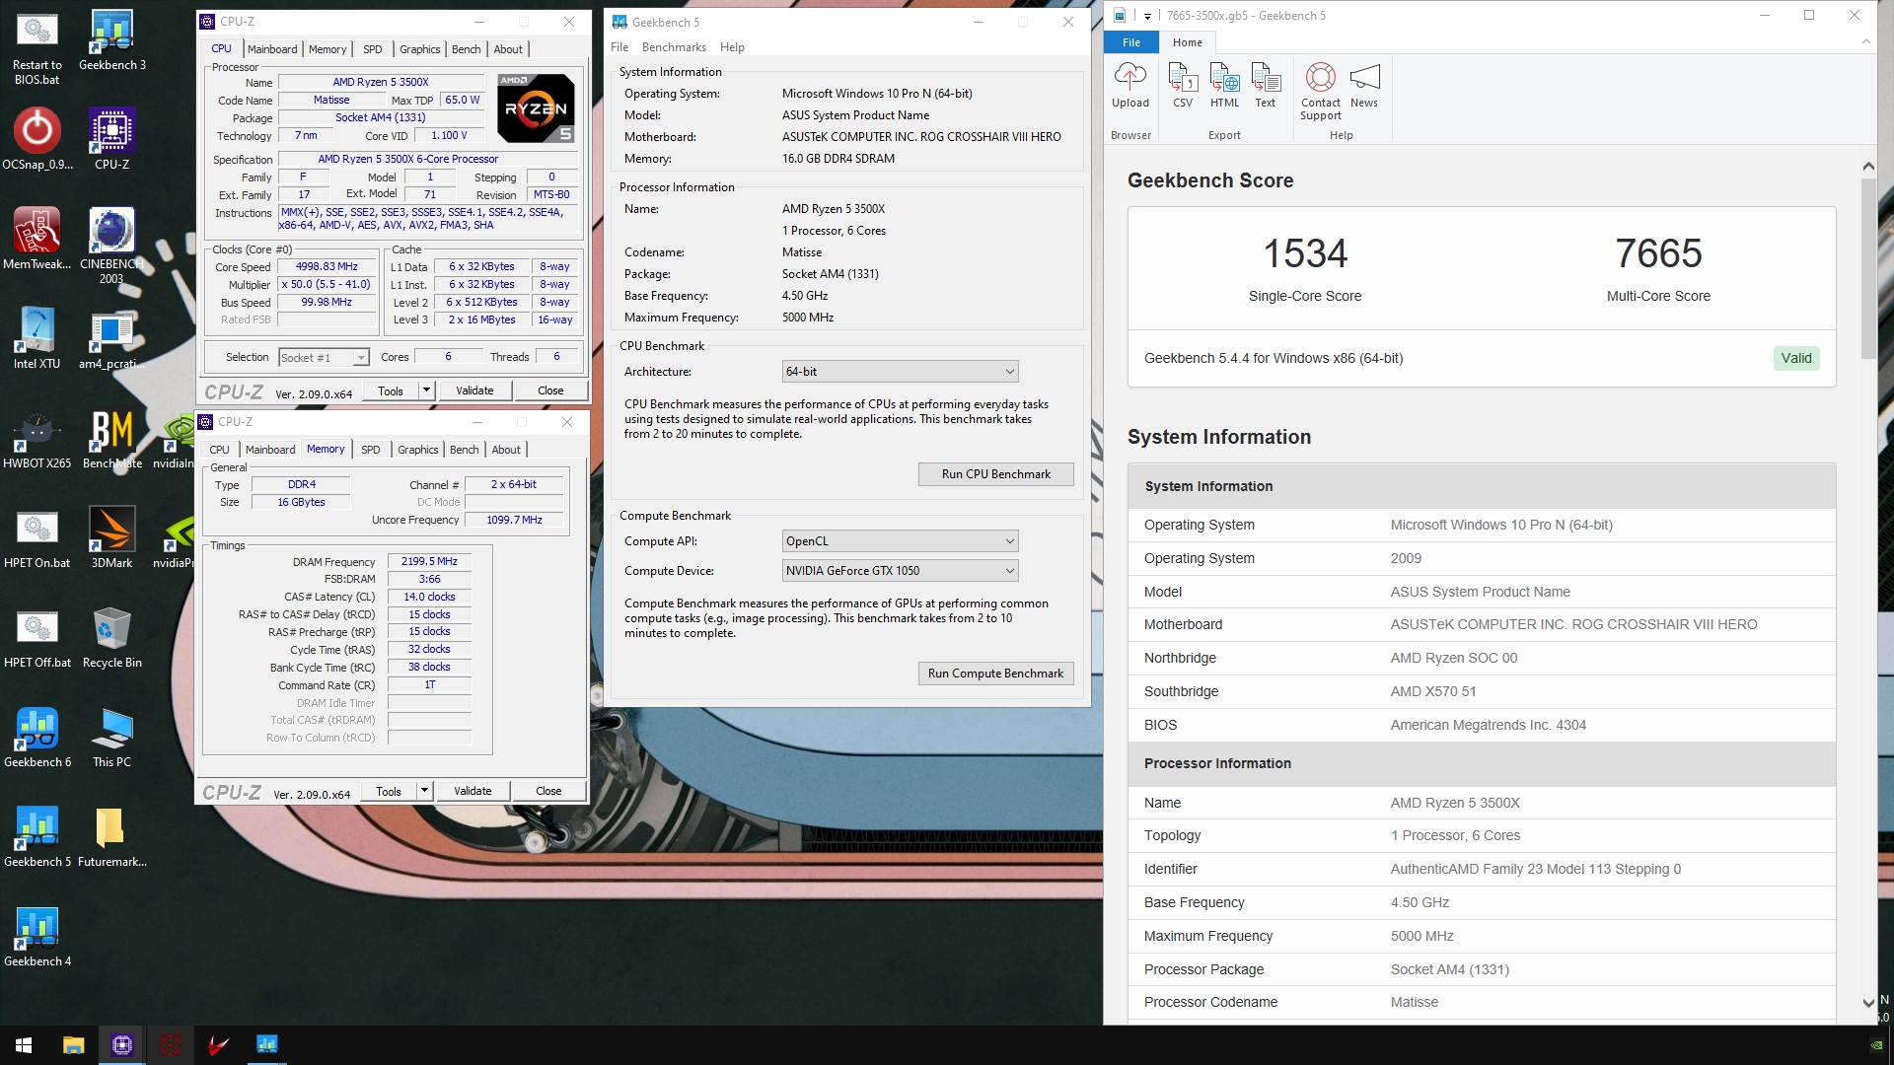Click Validate in Memory CPU-Z window
The image size is (1894, 1065).
(473, 791)
